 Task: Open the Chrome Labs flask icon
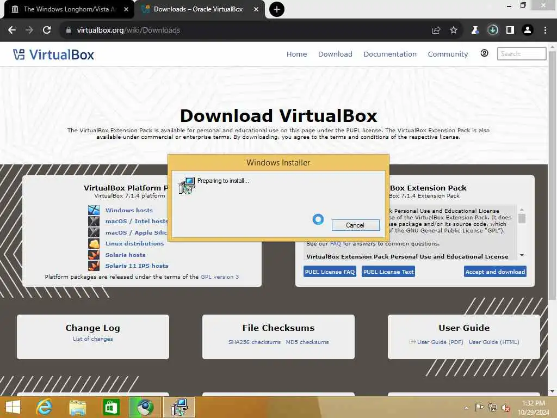[475, 30]
